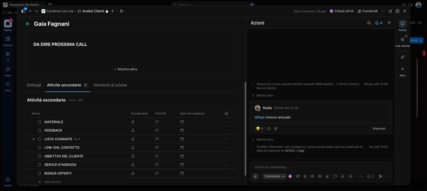Open row options for LINK GHL CONTATTO

pos(226,148)
